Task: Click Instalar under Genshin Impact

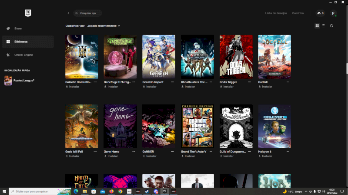Action: tap(151, 87)
